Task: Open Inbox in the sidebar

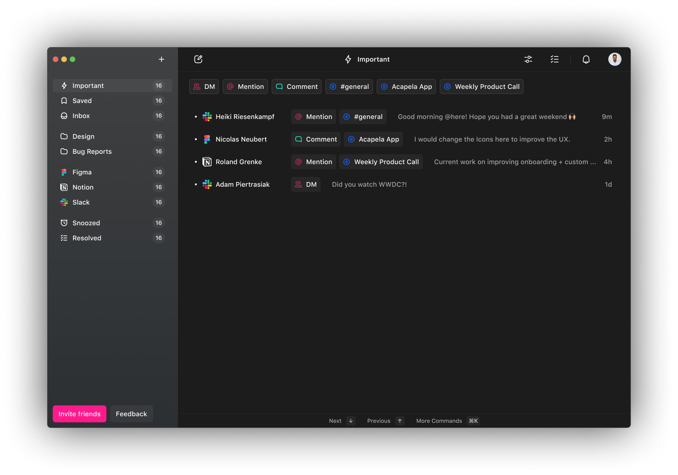Action: tap(113, 116)
